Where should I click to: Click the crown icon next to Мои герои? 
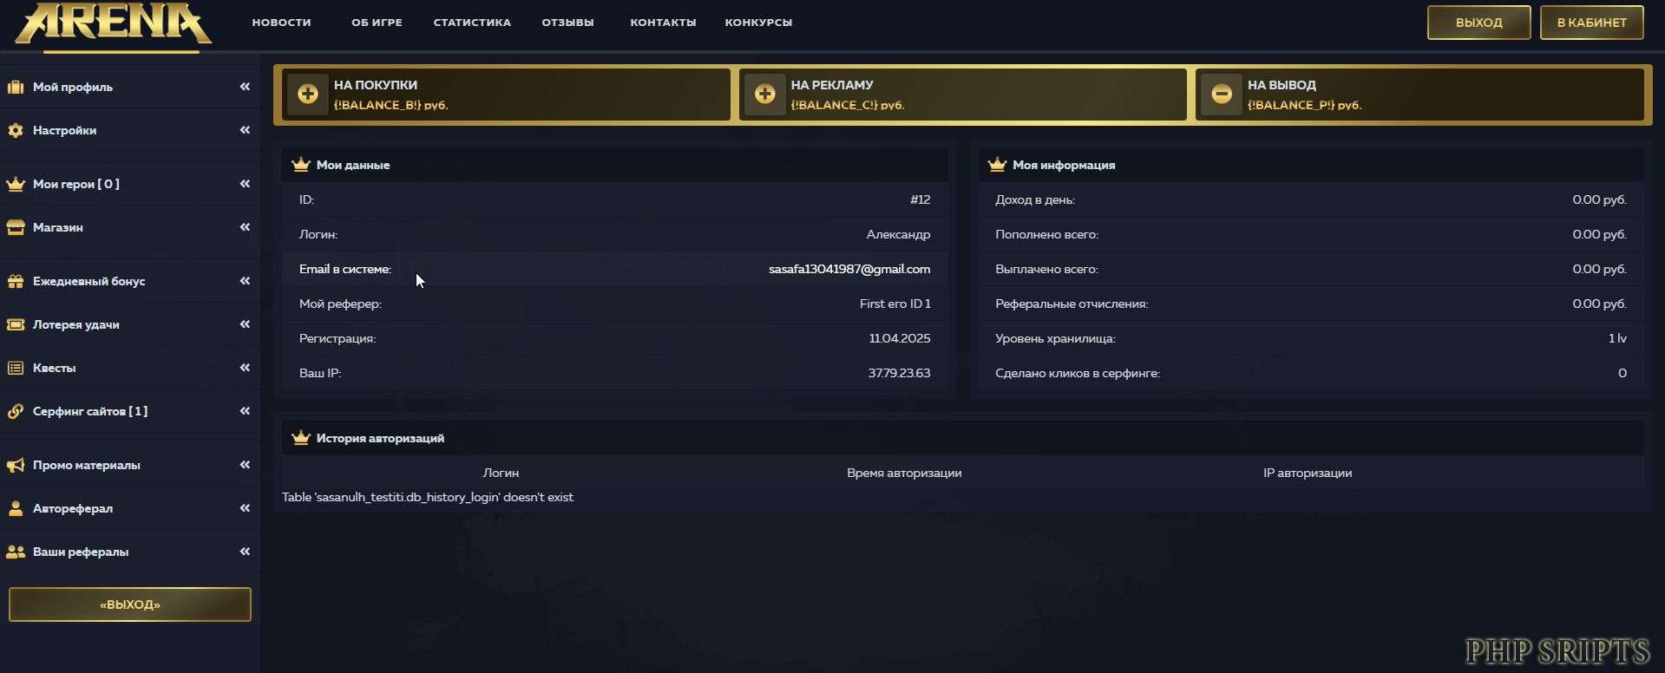(x=16, y=184)
